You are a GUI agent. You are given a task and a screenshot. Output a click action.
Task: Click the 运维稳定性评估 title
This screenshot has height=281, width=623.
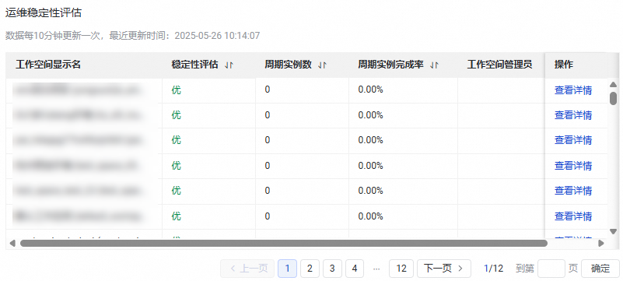tap(44, 12)
